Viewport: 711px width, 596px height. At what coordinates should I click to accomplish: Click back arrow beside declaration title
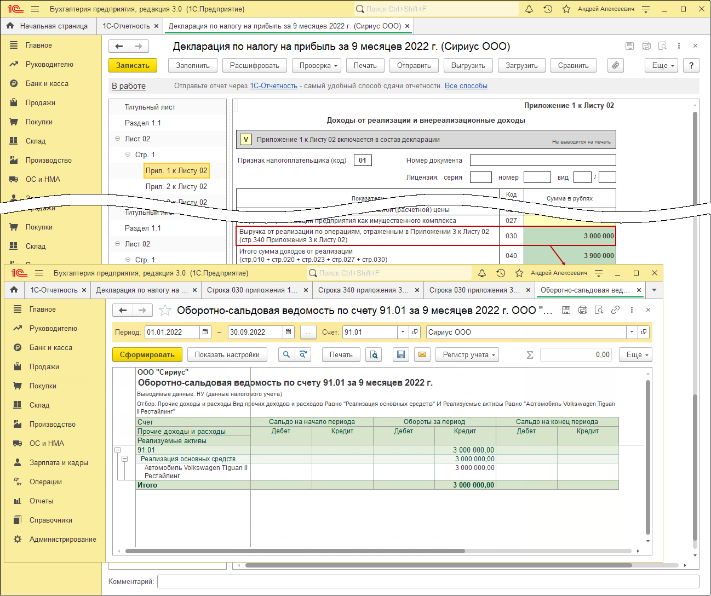(119, 46)
